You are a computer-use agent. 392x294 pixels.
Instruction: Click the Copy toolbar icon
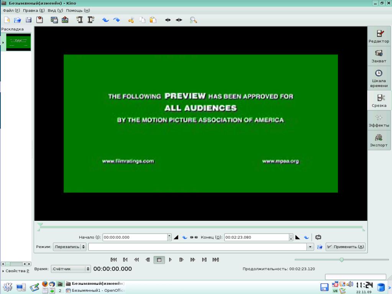click(x=142, y=20)
